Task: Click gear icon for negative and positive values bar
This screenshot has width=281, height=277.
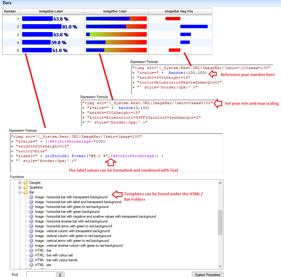Action: [31, 216]
